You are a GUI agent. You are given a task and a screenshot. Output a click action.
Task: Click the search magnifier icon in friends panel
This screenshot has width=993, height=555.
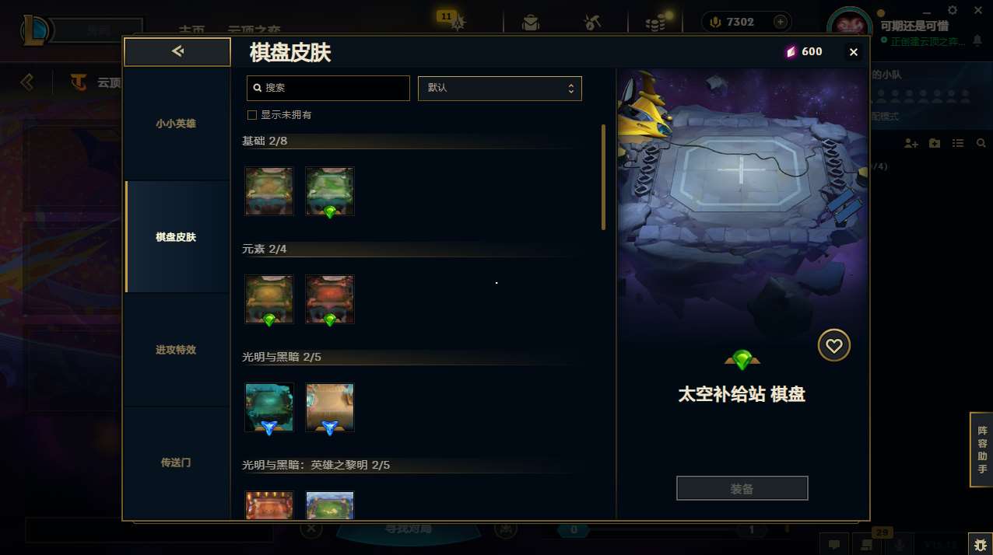[981, 143]
